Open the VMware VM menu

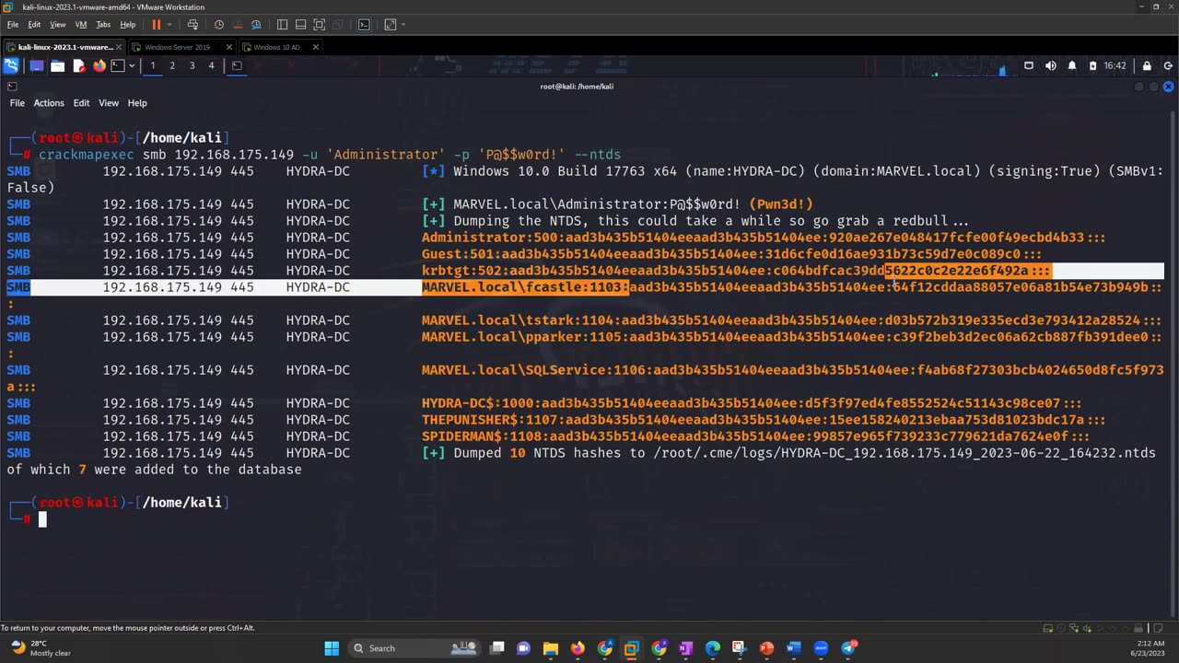[81, 25]
